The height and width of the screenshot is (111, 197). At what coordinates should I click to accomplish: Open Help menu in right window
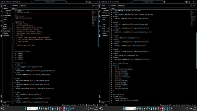point(118,2)
